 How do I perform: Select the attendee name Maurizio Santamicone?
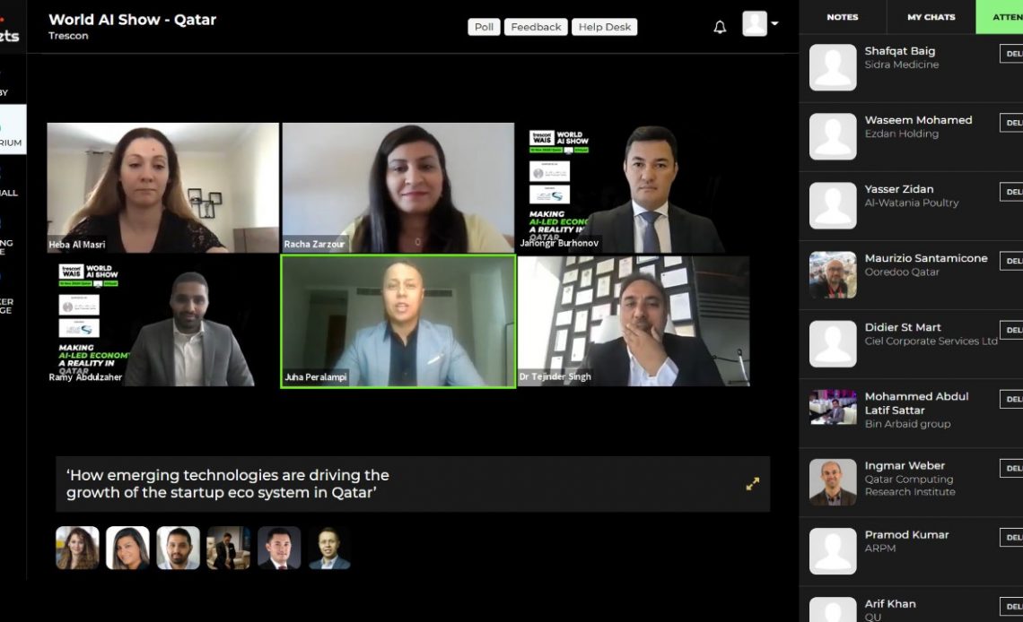(x=926, y=258)
